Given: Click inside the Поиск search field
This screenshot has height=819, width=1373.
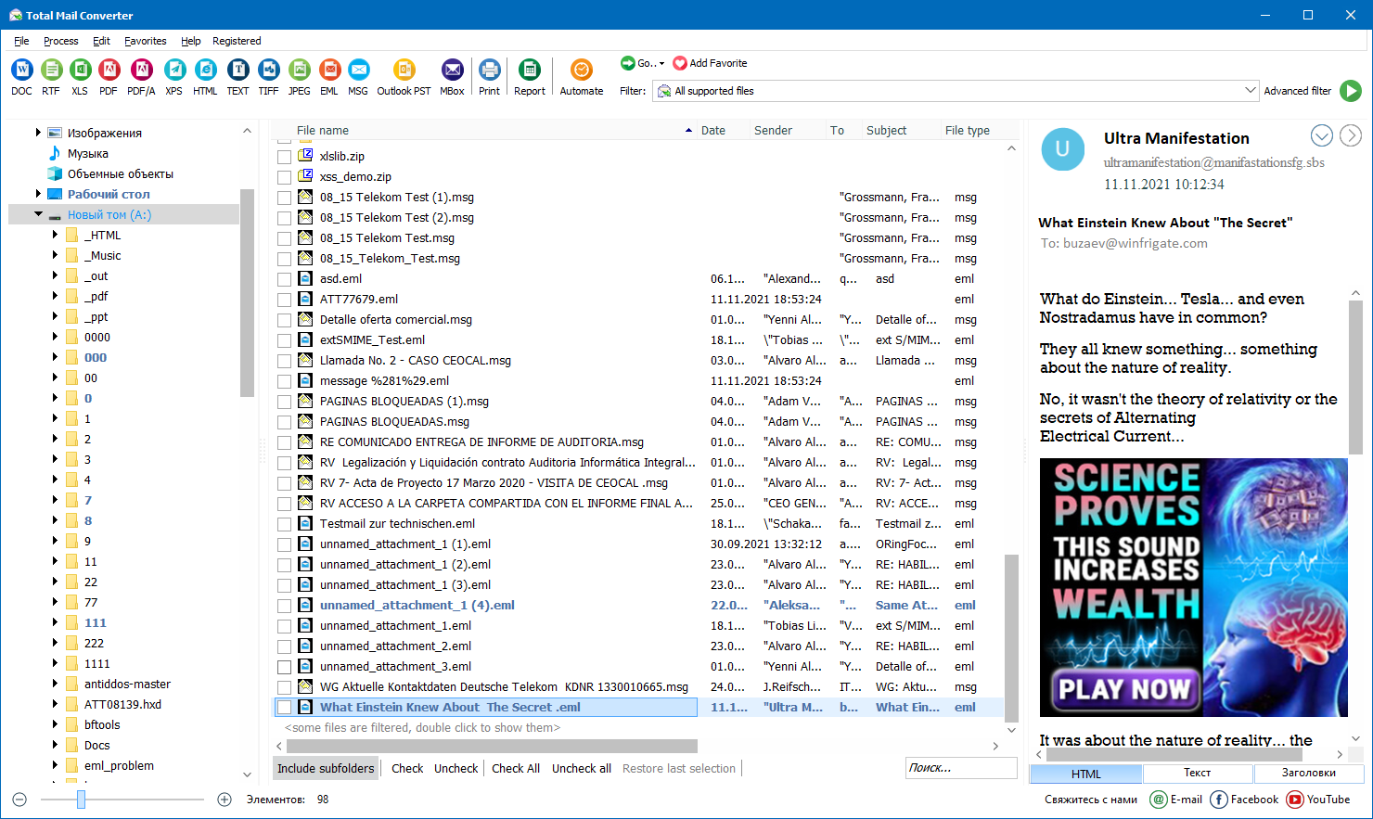Looking at the screenshot, I should pos(960,768).
